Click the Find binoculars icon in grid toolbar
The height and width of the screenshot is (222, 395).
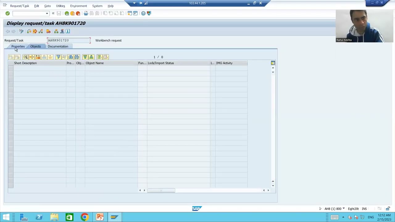point(71,57)
